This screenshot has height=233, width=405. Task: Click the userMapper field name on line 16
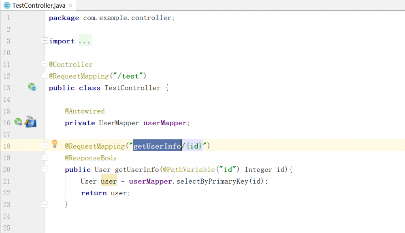coord(165,123)
